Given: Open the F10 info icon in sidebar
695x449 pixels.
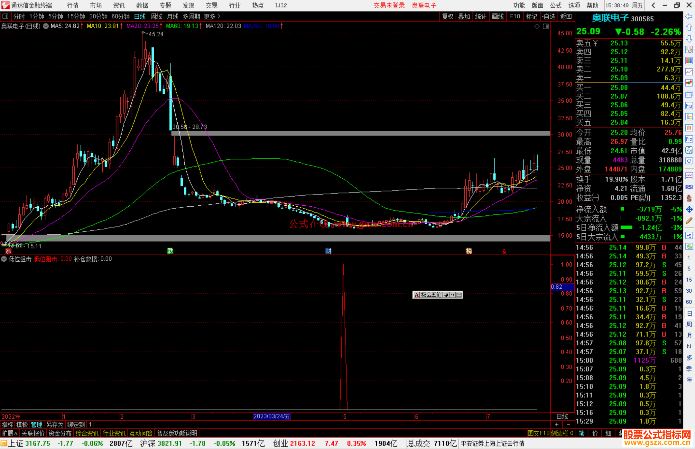Looking at the screenshot, I should pyautogui.click(x=689, y=106).
